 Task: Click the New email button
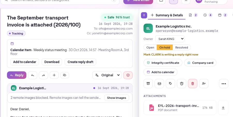coord(138,1)
